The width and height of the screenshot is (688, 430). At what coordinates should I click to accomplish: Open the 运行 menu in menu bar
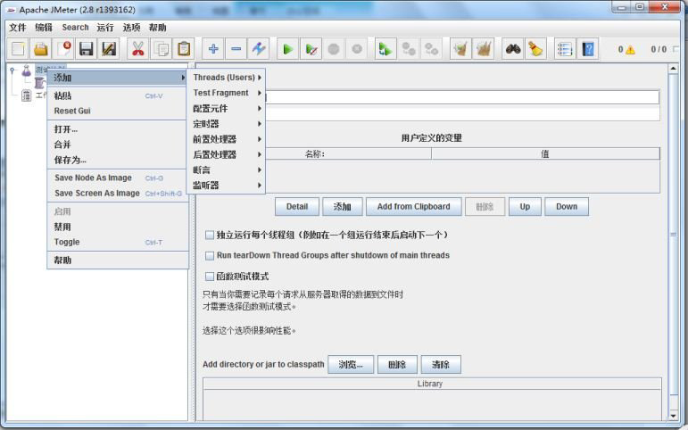105,28
